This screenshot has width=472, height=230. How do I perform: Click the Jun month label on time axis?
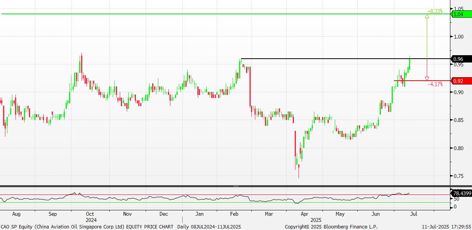pos(376,213)
